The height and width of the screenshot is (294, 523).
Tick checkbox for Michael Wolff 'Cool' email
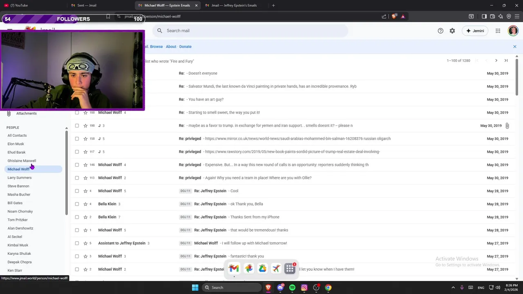pos(77,191)
